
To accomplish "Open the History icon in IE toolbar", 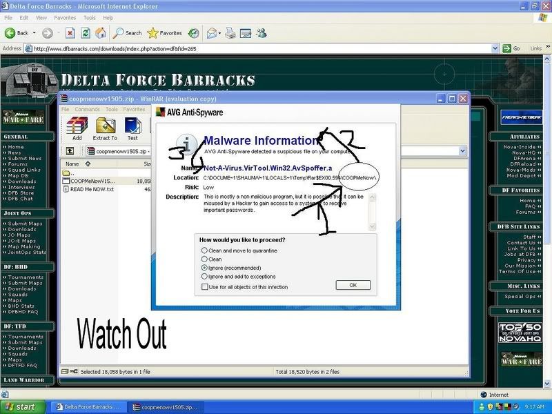I will click(193, 33).
